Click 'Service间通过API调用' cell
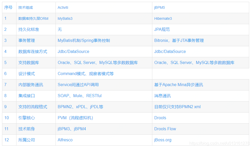 [104, 85]
